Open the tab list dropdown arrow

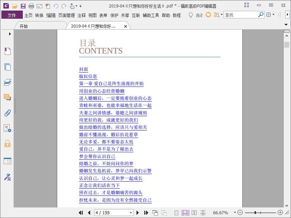point(286,25)
